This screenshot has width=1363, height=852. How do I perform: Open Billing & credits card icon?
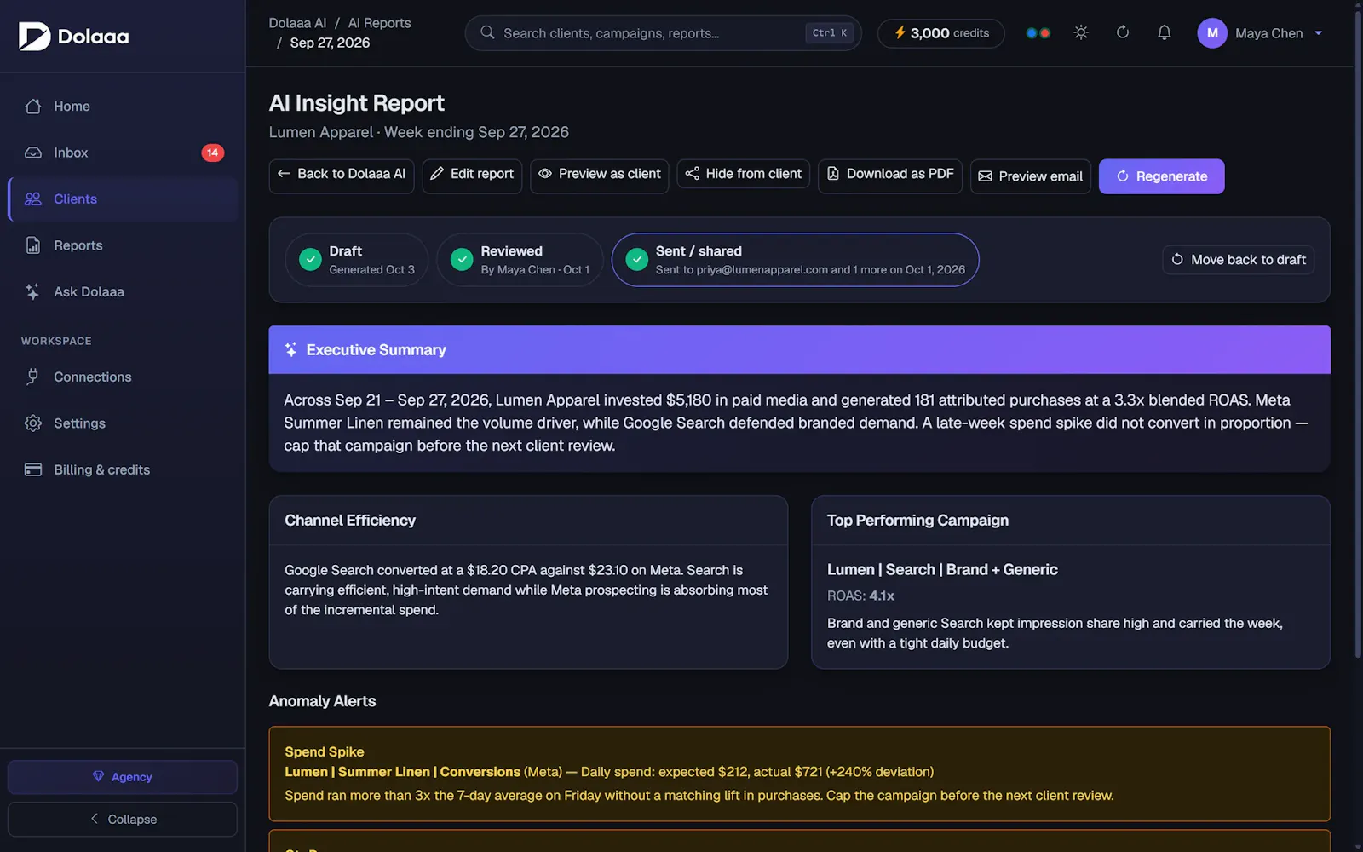(33, 469)
